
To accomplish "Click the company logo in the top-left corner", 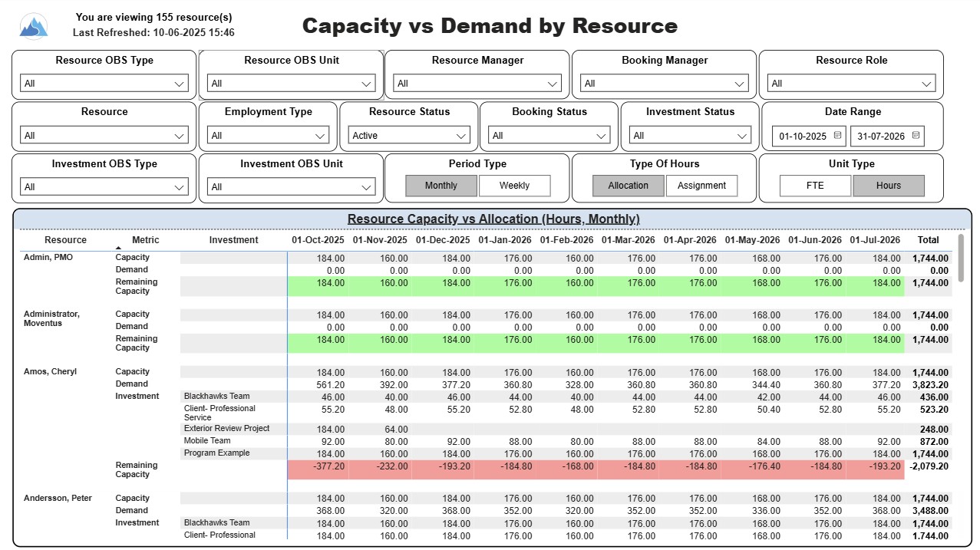I will [31, 25].
